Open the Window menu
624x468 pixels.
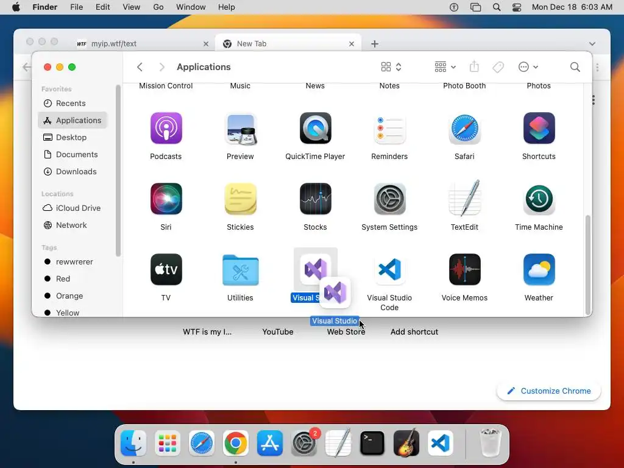[191, 7]
